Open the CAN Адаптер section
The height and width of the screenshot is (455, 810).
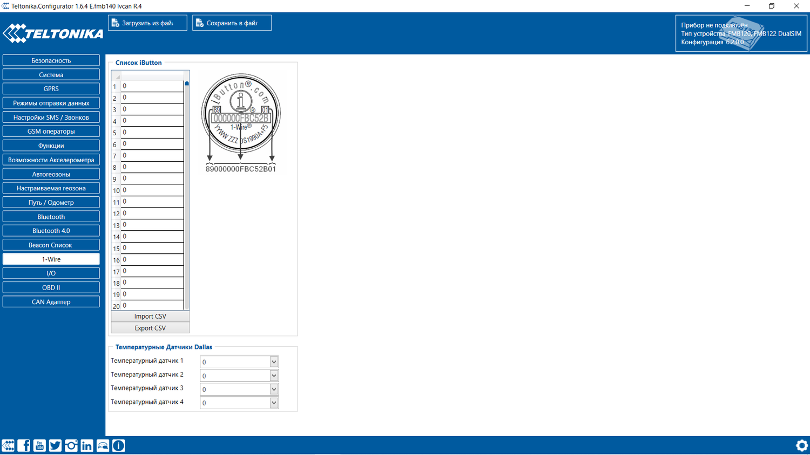pos(51,302)
